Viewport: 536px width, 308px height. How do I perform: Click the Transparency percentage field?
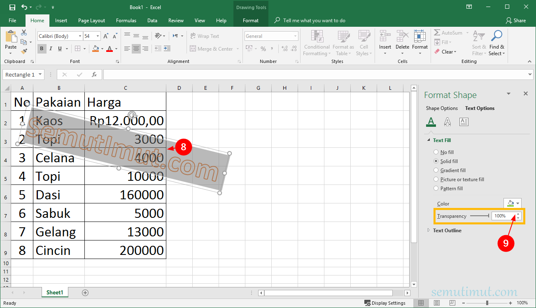(x=503, y=216)
